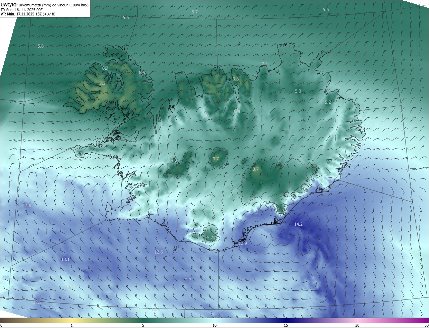This screenshot has height=328, width=429.
Task: Click the '0' tick on the color scale
Action: click(1, 325)
